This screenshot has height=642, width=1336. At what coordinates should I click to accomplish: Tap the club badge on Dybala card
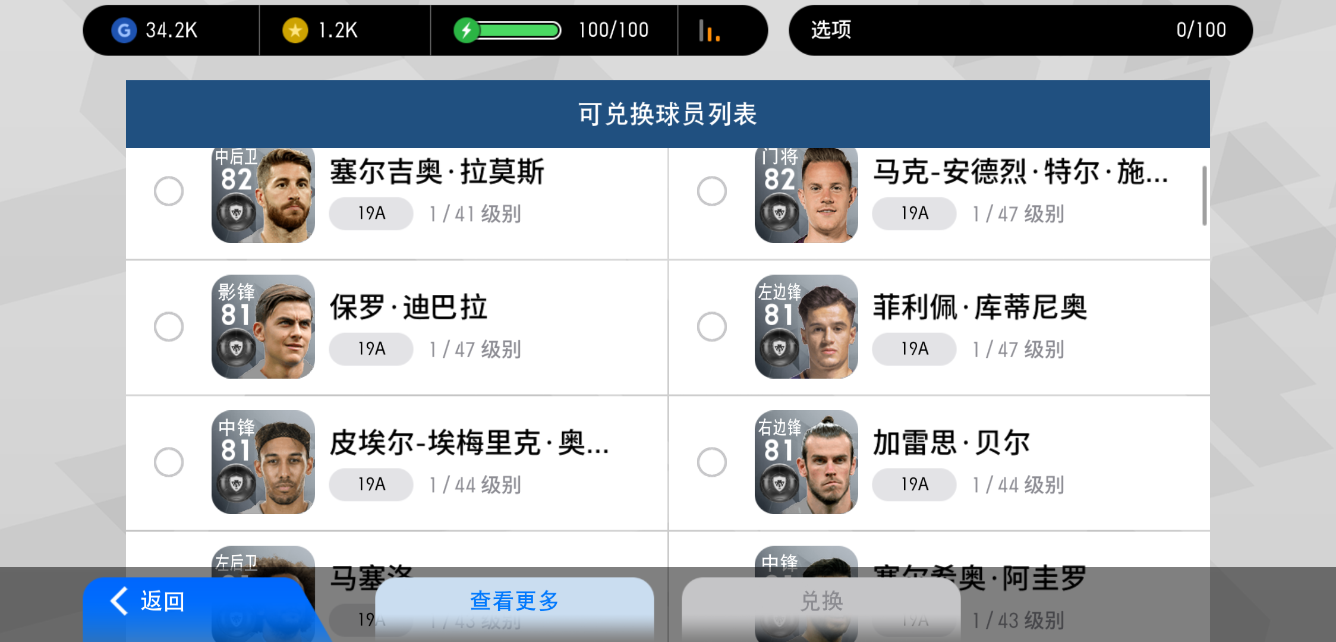[236, 348]
